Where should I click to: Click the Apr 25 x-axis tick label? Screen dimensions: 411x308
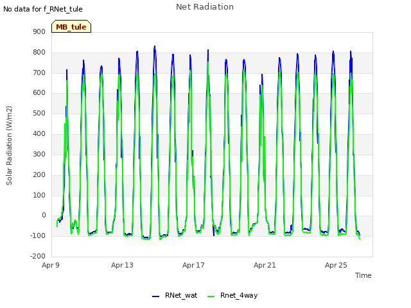coord(336,265)
